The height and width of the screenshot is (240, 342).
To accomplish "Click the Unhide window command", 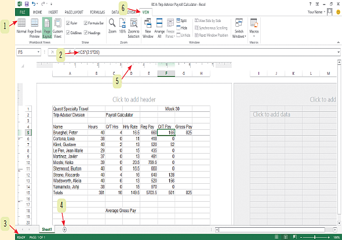I will [x=183, y=35].
